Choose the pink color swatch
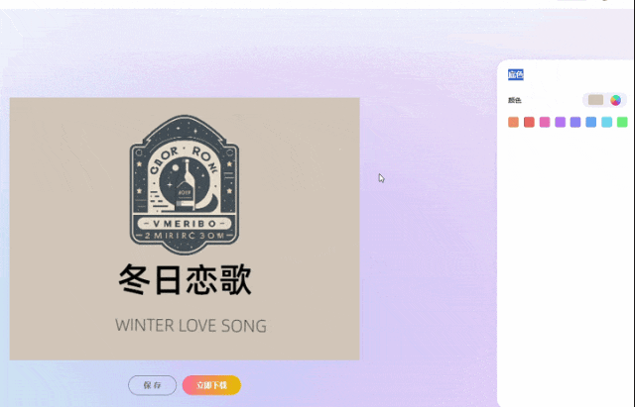Viewport: 635px width, 407px height. [x=545, y=122]
